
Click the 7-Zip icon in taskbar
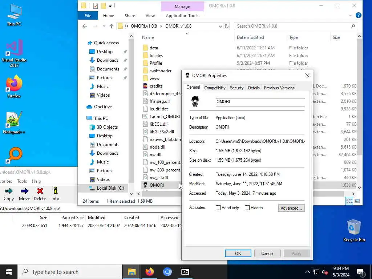click(x=185, y=272)
